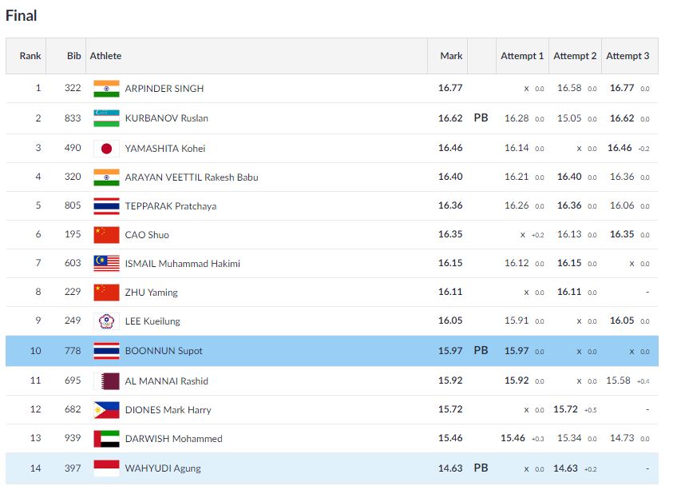Click AL MANNAI's Attempt 3 value 15.58

tap(618, 380)
